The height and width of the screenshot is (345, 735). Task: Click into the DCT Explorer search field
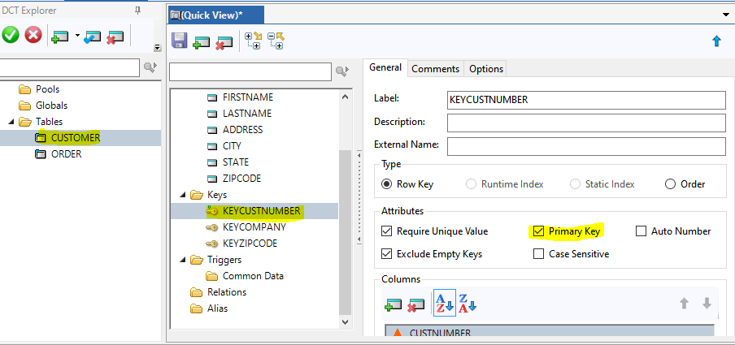[x=69, y=67]
